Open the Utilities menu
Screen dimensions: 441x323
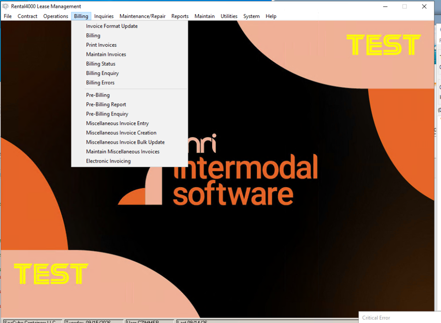(x=229, y=16)
